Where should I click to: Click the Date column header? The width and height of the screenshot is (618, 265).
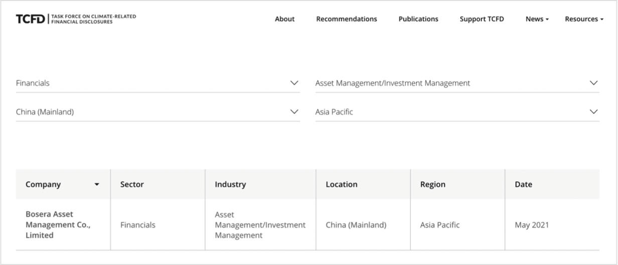pos(552,184)
